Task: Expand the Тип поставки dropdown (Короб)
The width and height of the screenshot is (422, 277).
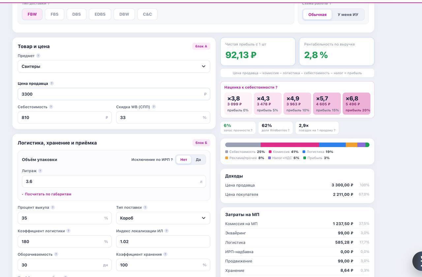Action: point(163,218)
